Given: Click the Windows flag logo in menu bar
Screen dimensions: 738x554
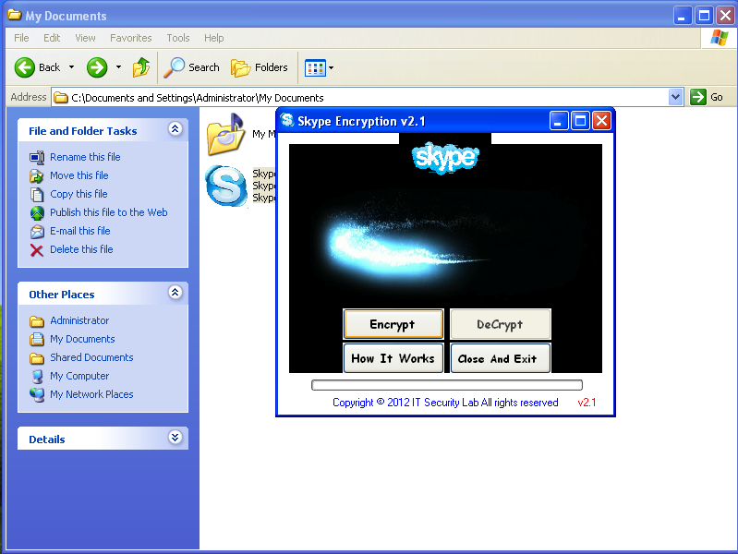Looking at the screenshot, I should point(719,38).
